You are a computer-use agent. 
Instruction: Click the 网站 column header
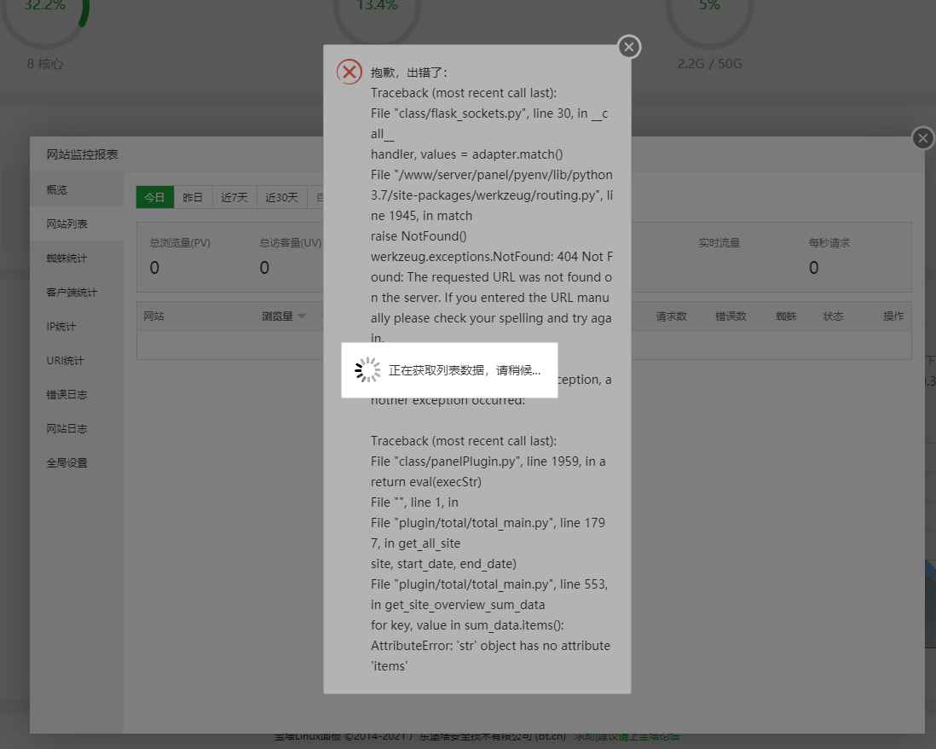click(x=154, y=316)
